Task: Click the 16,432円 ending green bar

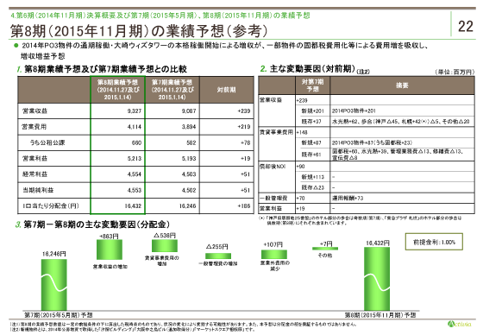Action: click(377, 279)
